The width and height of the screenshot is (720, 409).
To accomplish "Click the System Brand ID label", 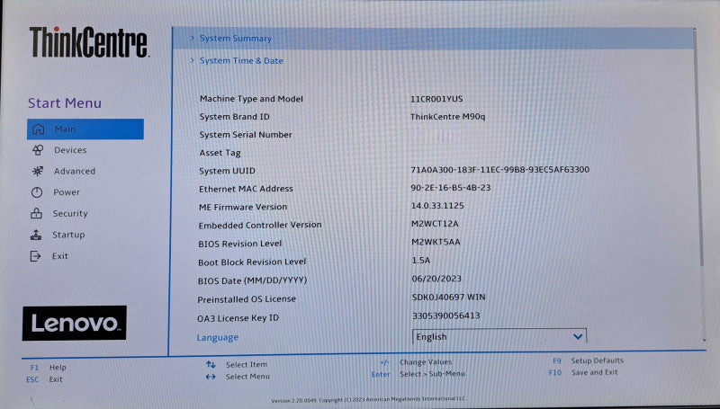I will click(235, 117).
